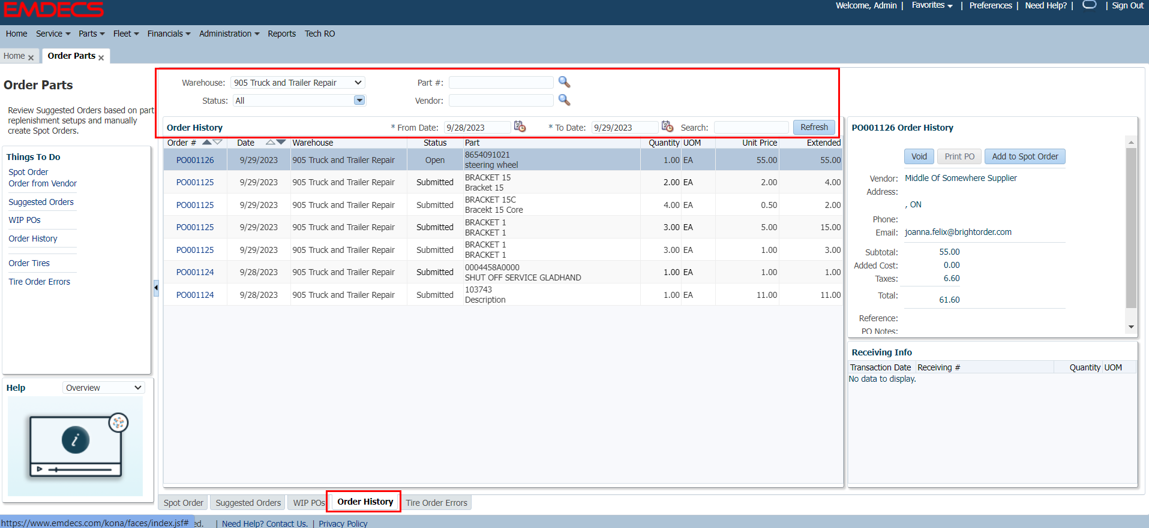Click the Need Help? header link
Screen dimensions: 1149x528
[1046, 5]
